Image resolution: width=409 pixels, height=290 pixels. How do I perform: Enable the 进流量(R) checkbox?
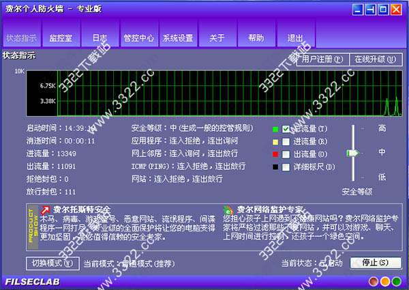[286, 141]
